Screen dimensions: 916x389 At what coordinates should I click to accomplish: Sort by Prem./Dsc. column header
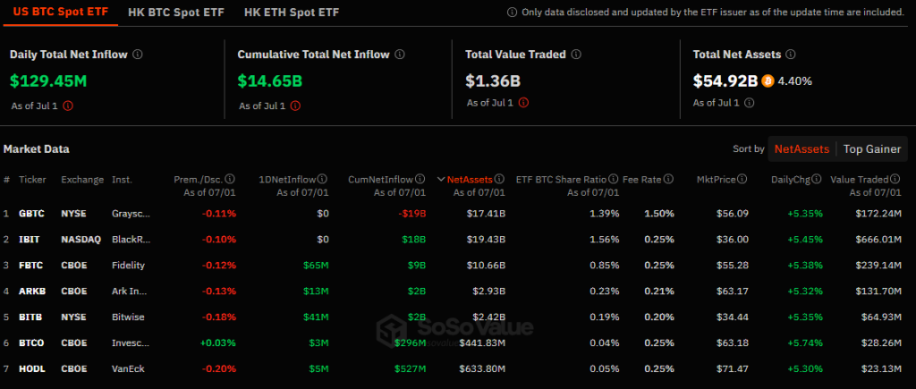[198, 180]
